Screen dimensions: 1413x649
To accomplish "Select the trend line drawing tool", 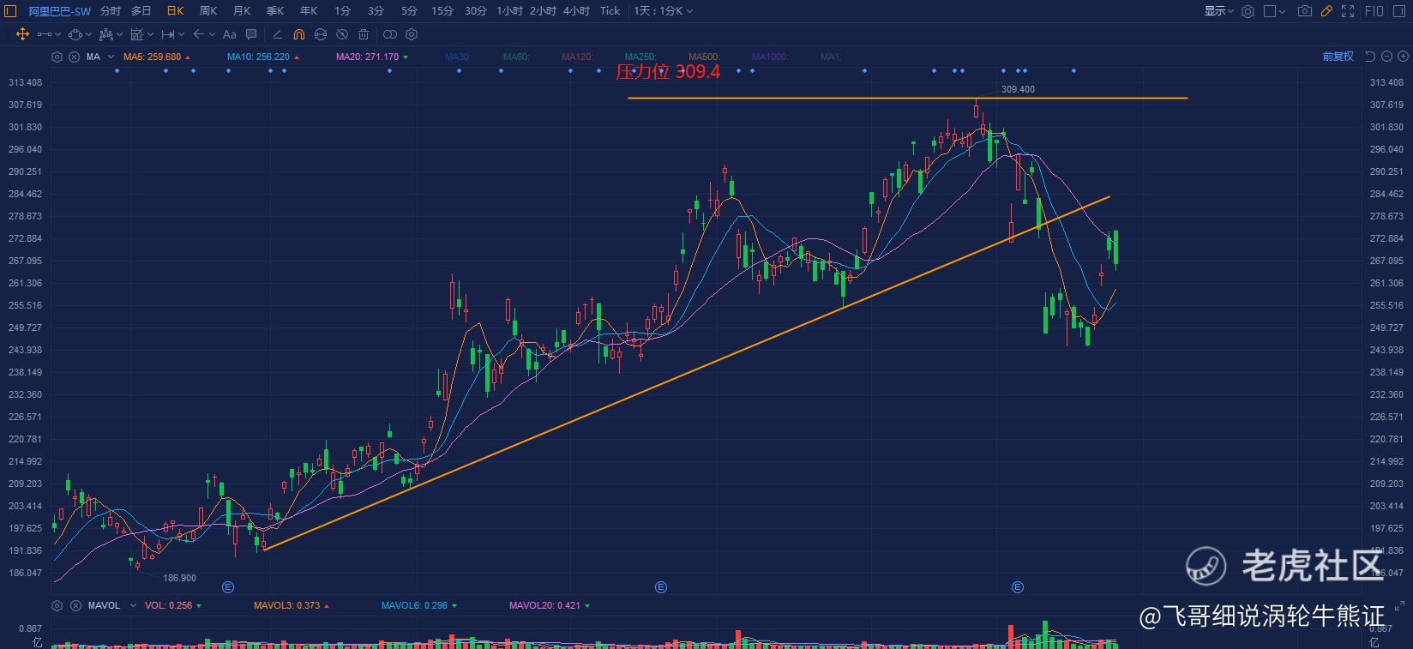I will 44,34.
